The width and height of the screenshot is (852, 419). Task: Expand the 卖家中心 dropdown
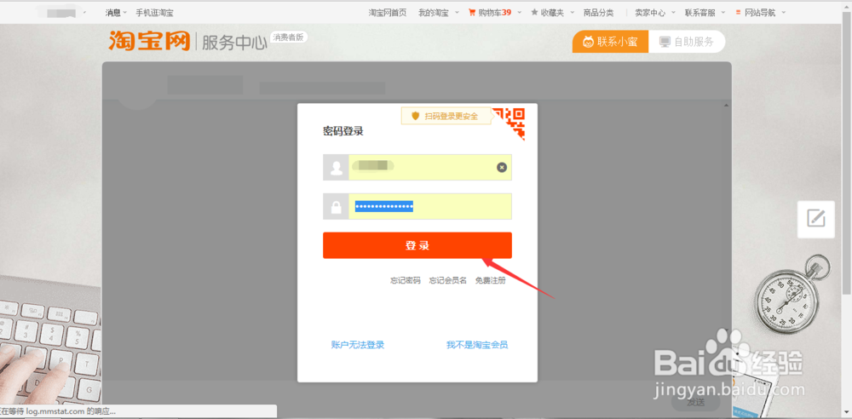655,13
